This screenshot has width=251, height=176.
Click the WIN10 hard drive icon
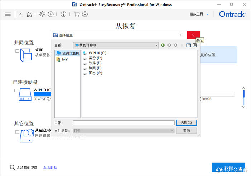25,94
